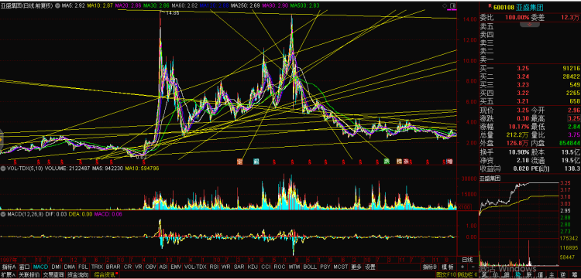
Task: Switch to 指标A tab
Action: pos(9,267)
